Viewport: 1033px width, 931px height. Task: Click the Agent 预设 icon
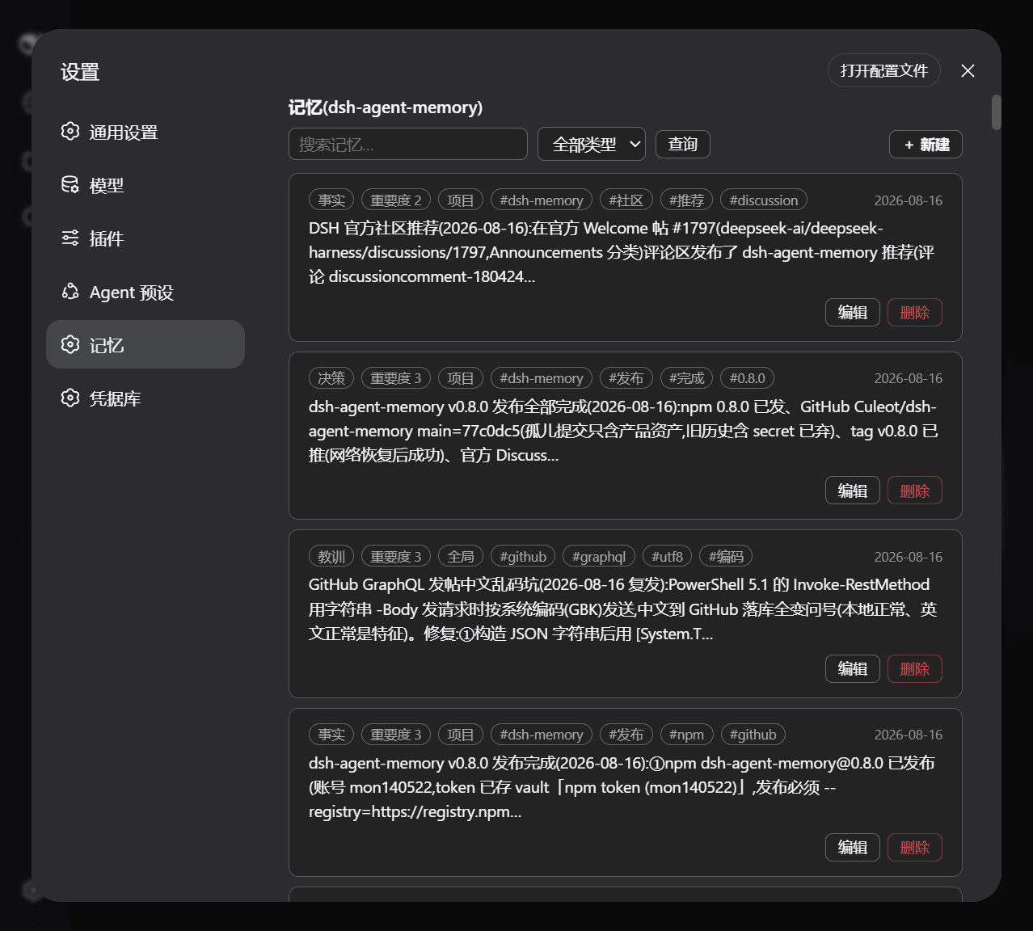tap(70, 291)
